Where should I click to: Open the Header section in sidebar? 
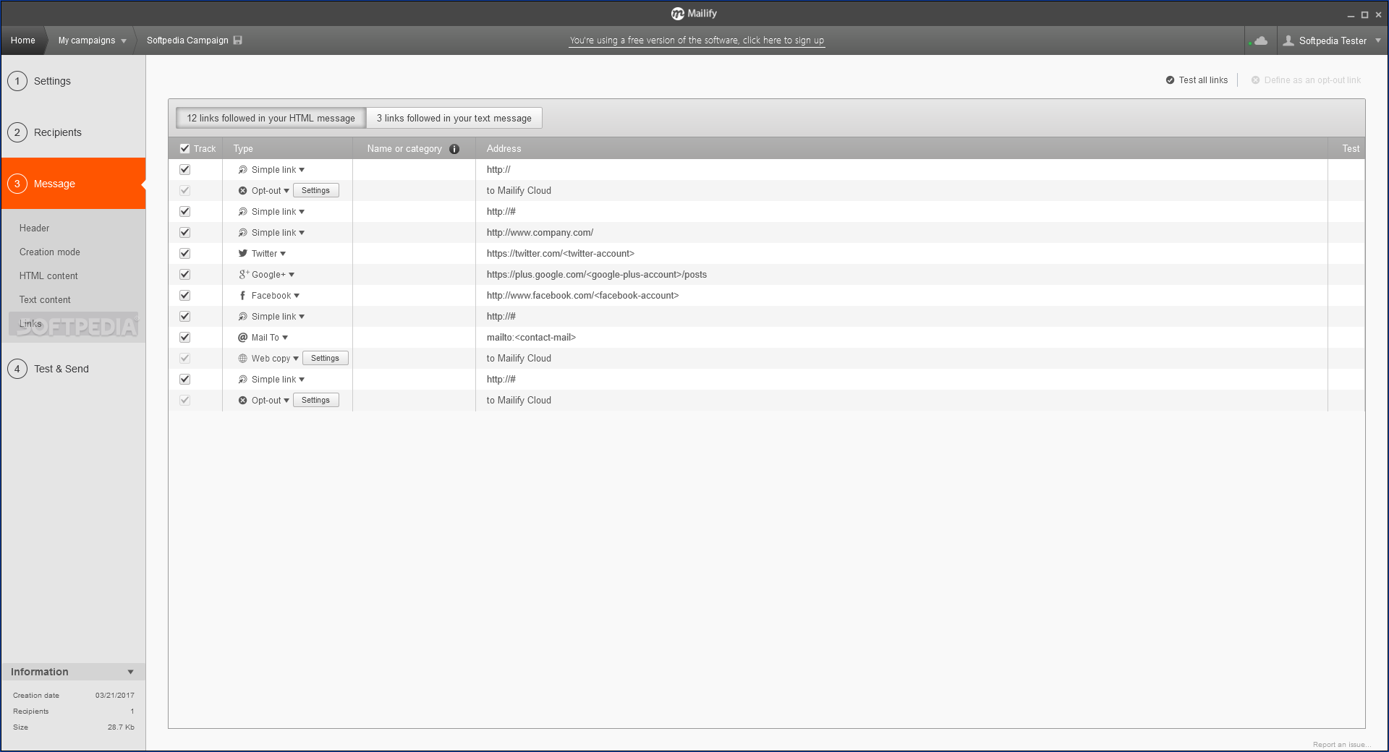click(x=34, y=228)
